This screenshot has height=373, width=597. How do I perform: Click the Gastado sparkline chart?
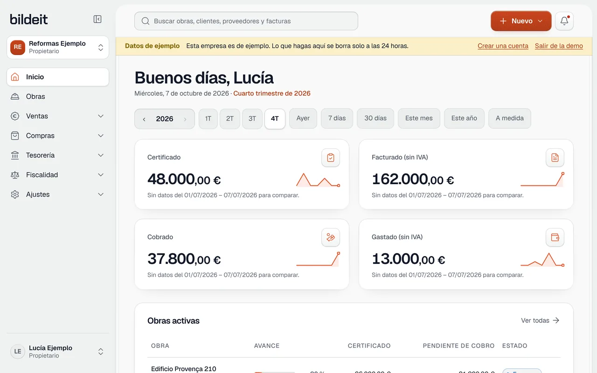click(x=542, y=260)
